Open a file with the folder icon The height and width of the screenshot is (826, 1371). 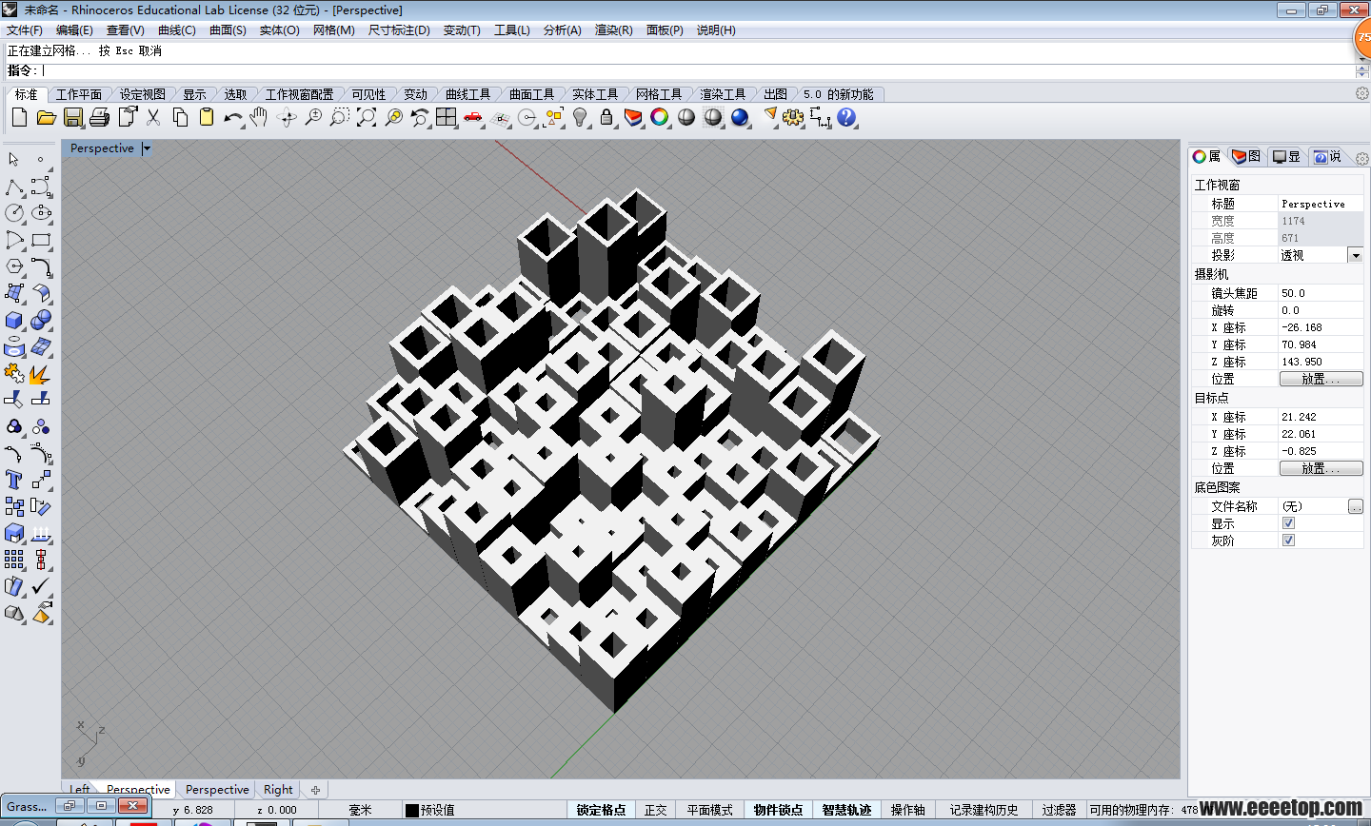point(46,117)
